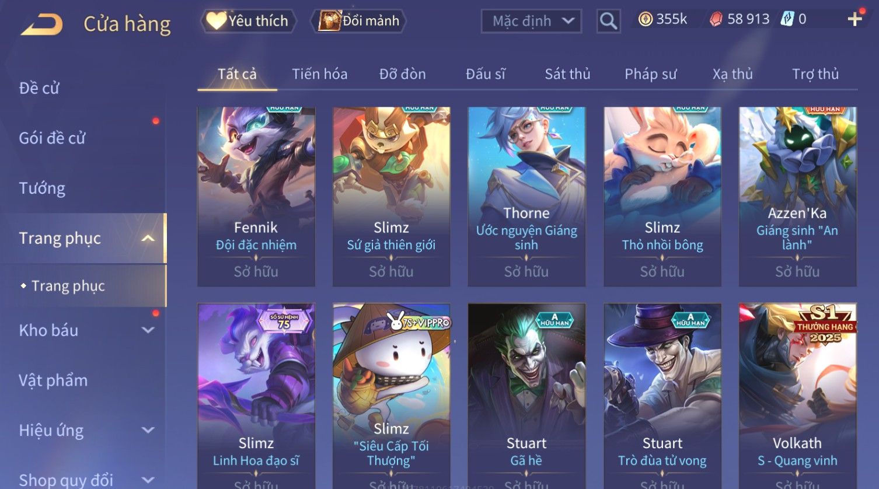Open Đổi mảnh fragment exchange
Image resolution: width=879 pixels, height=489 pixels.
coord(360,21)
